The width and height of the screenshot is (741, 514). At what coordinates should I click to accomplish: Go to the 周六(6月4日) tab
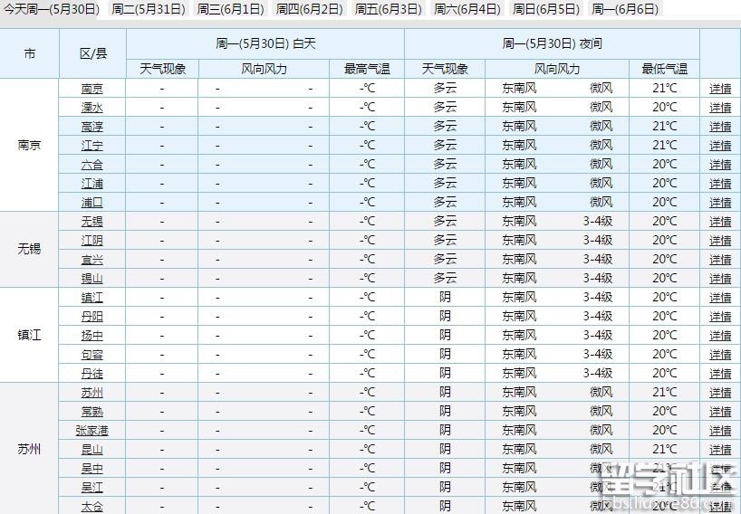pos(467,9)
